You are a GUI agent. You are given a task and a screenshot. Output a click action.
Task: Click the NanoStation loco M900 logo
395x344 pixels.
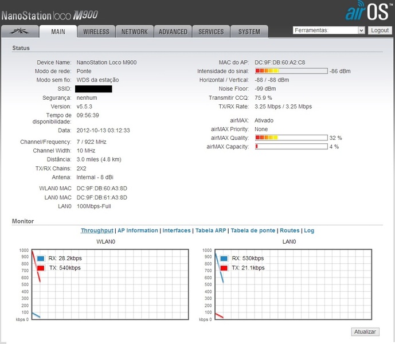[50, 15]
